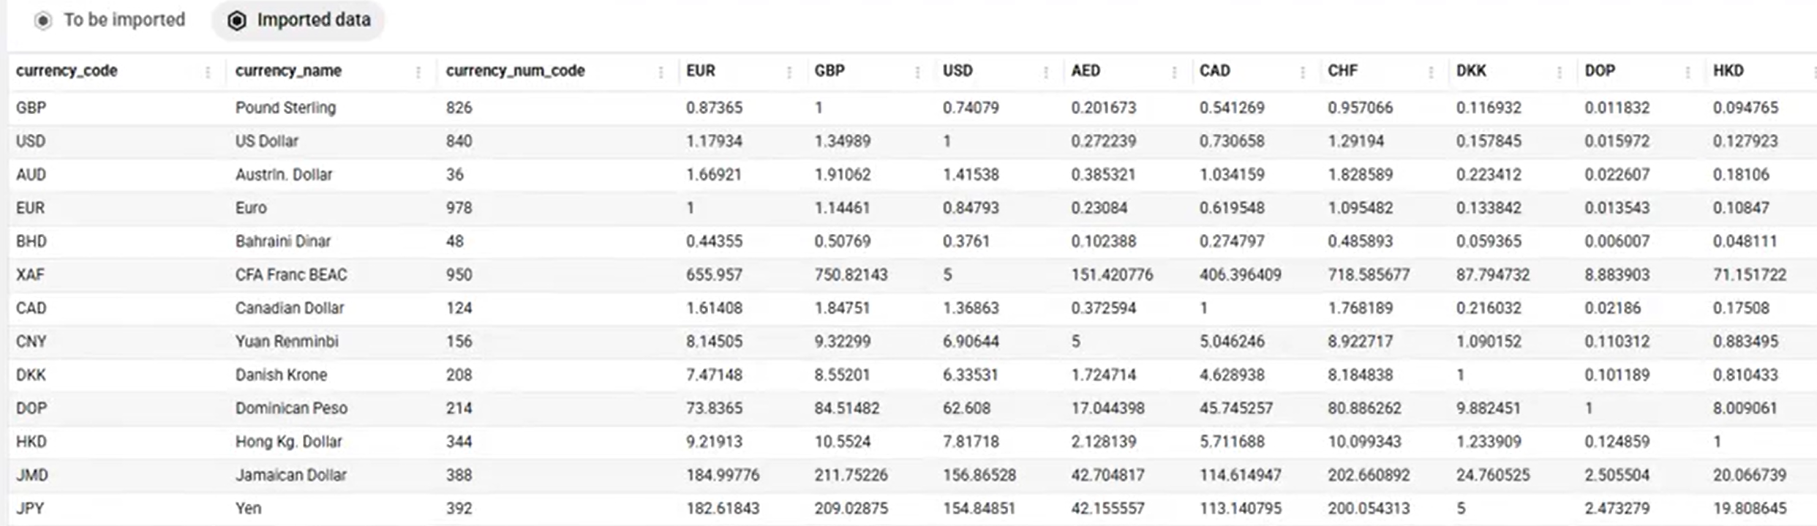Click the currency_num_code column menu dots
Viewport: 1817px width, 526px height.
coord(661,72)
